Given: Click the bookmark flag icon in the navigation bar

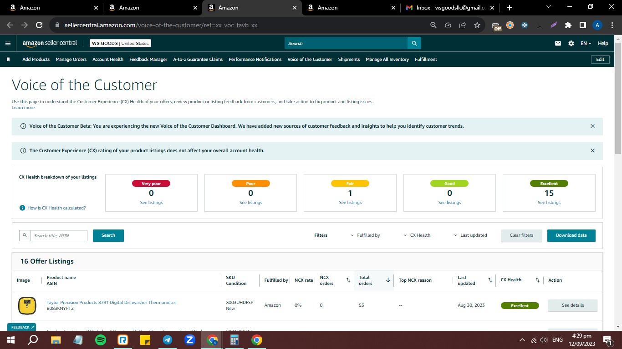Looking at the screenshot, I should coord(8,60).
